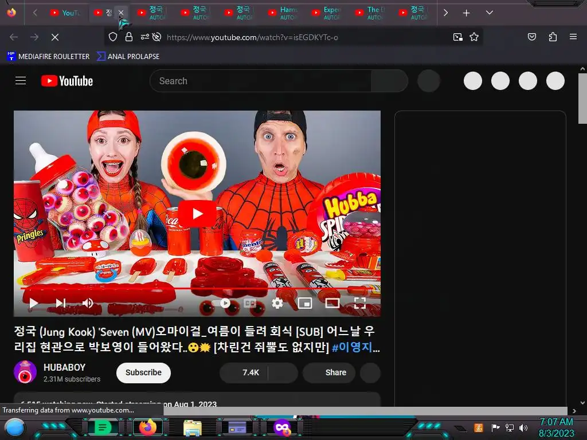This screenshot has width=587, height=440.
Task: Open purple mask app on taskbar
Action: (x=282, y=427)
